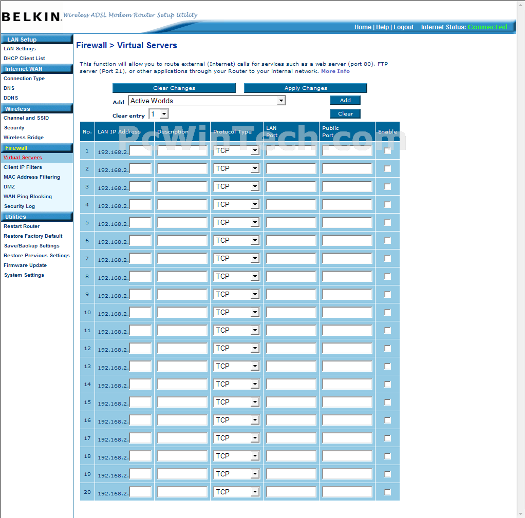Click the Internet WAN section header
Image resolution: width=525 pixels, height=518 pixels.
[37, 69]
